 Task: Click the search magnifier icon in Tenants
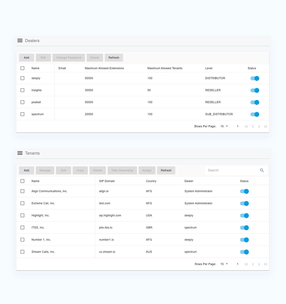262,170
